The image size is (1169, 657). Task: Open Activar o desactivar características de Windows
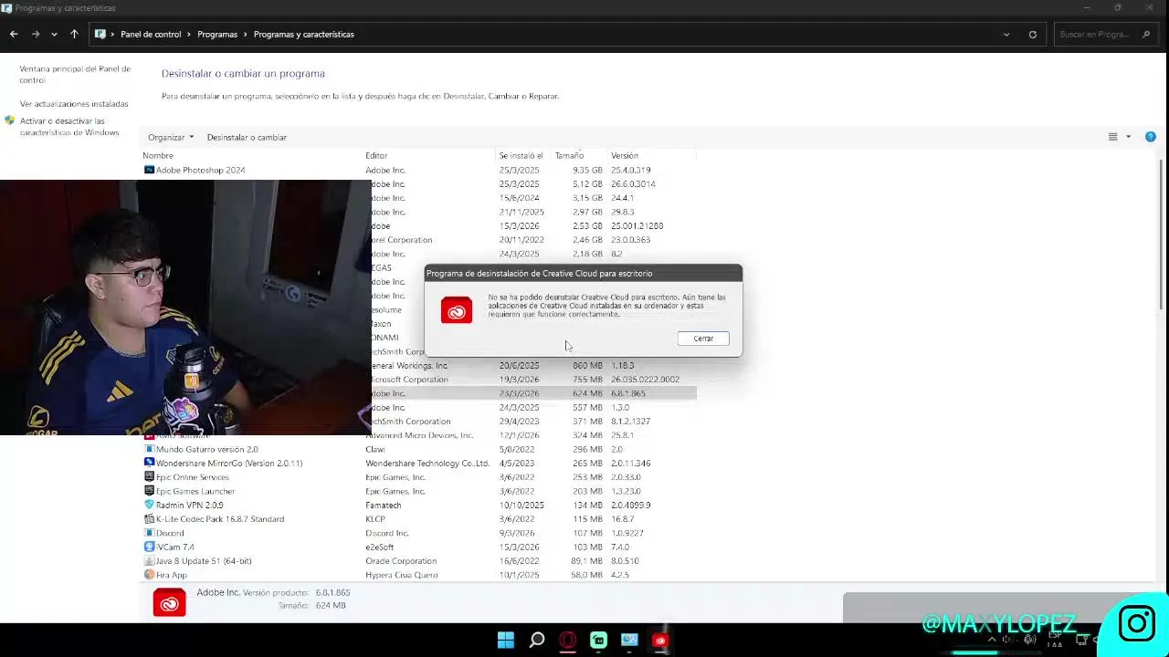[69, 127]
